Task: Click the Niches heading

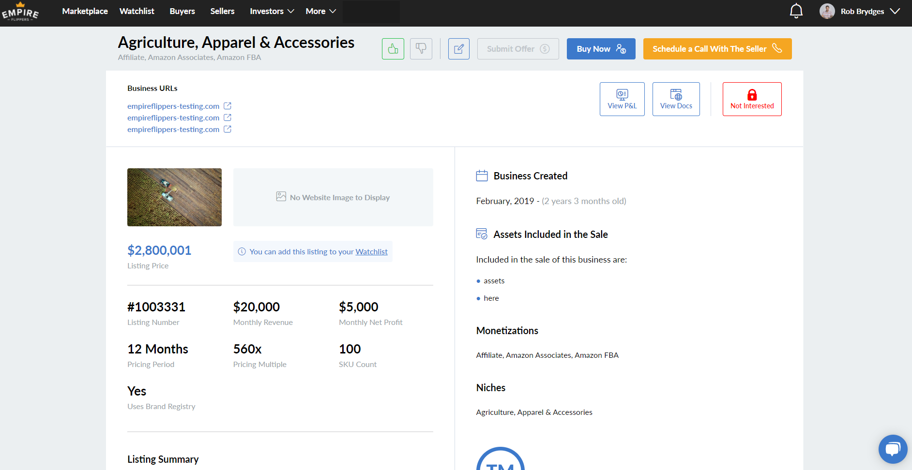Action: click(491, 388)
